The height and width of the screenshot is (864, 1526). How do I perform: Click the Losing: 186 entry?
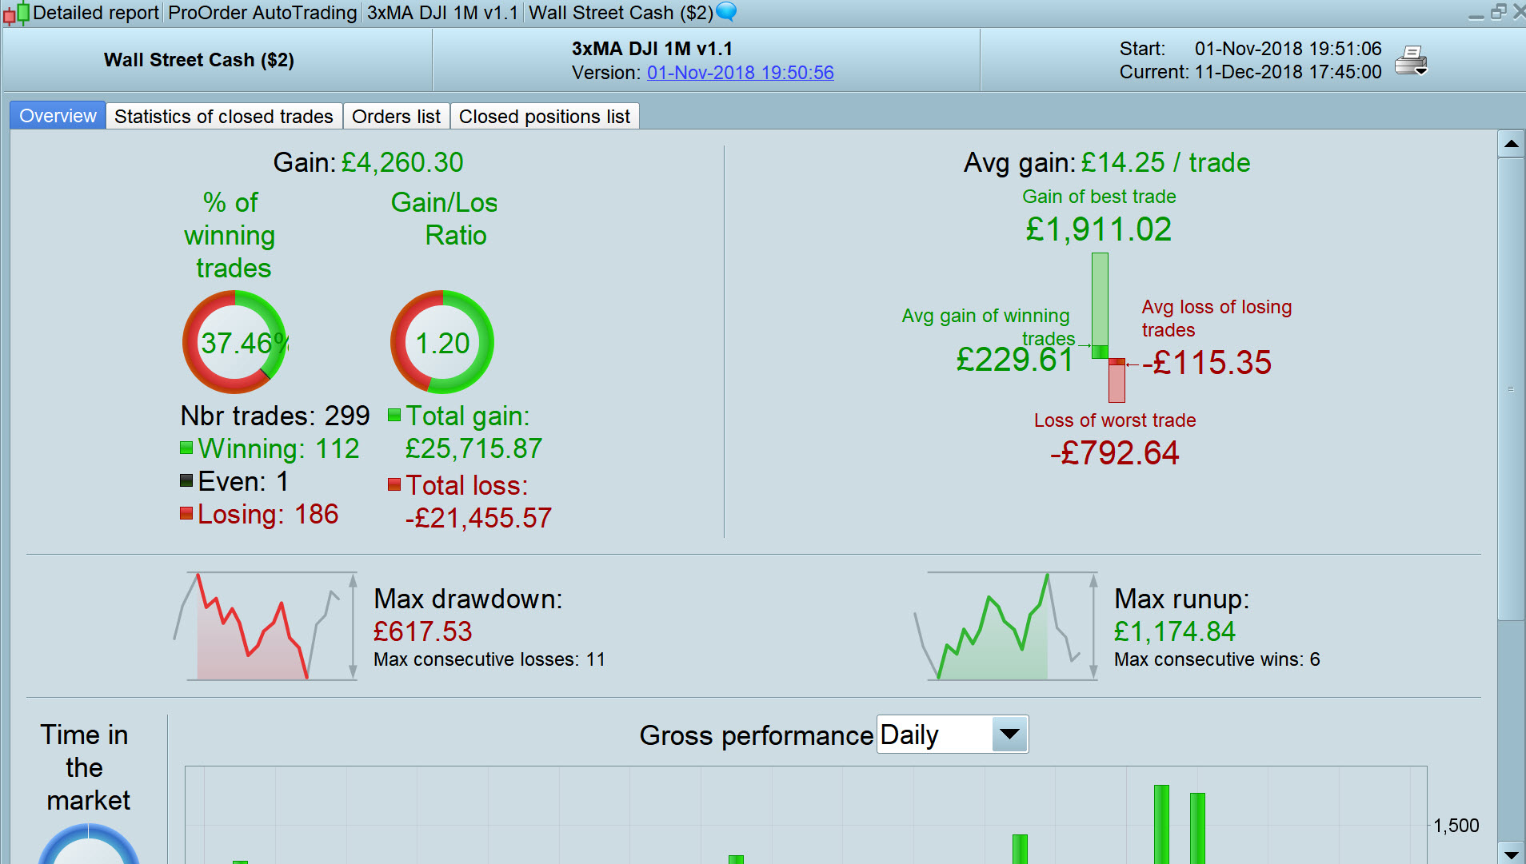268,514
